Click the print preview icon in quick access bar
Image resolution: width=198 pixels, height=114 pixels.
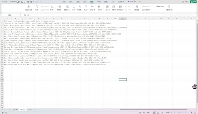click(31, 2)
